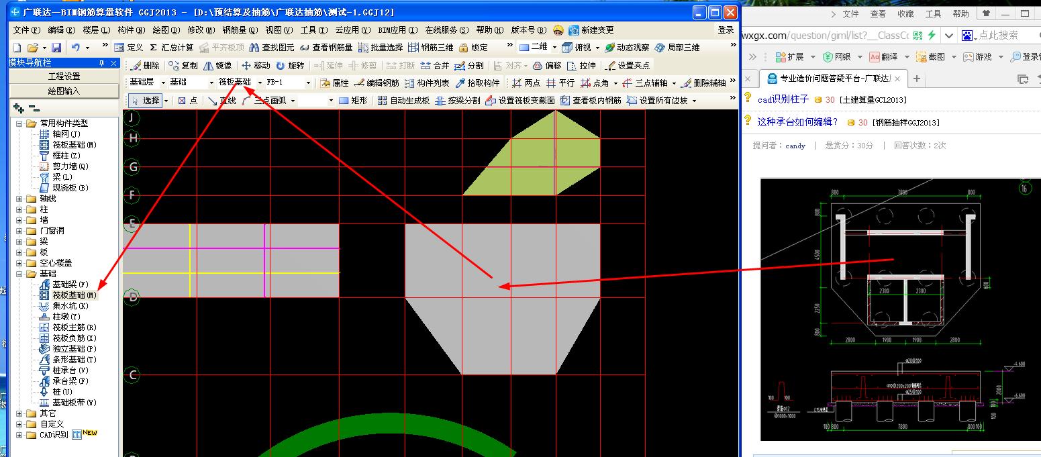Click 新建变更 new change button
The height and width of the screenshot is (457, 1041).
(591, 30)
